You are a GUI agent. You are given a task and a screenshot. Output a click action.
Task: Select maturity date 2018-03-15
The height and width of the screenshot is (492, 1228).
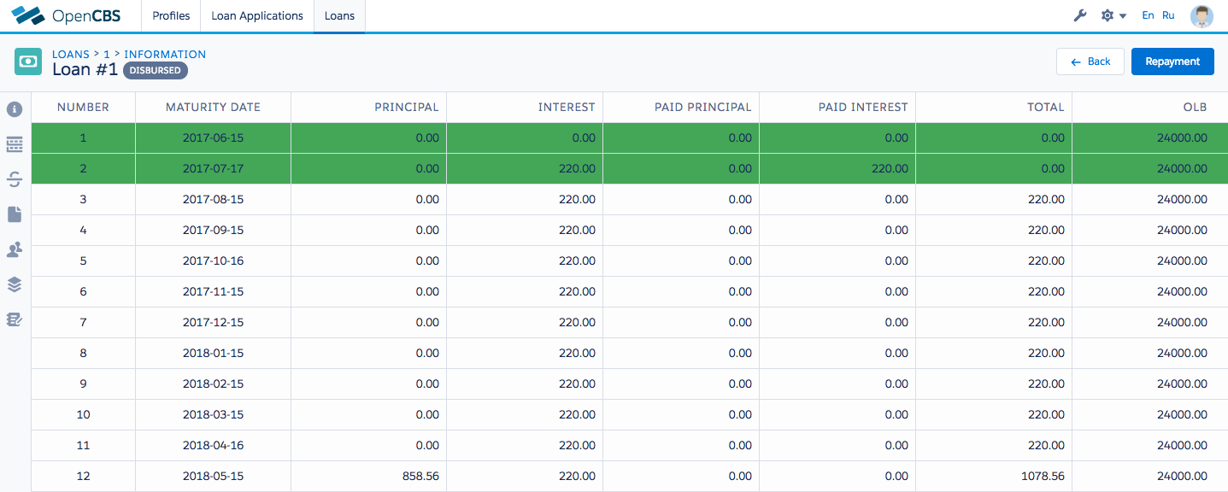(x=213, y=414)
